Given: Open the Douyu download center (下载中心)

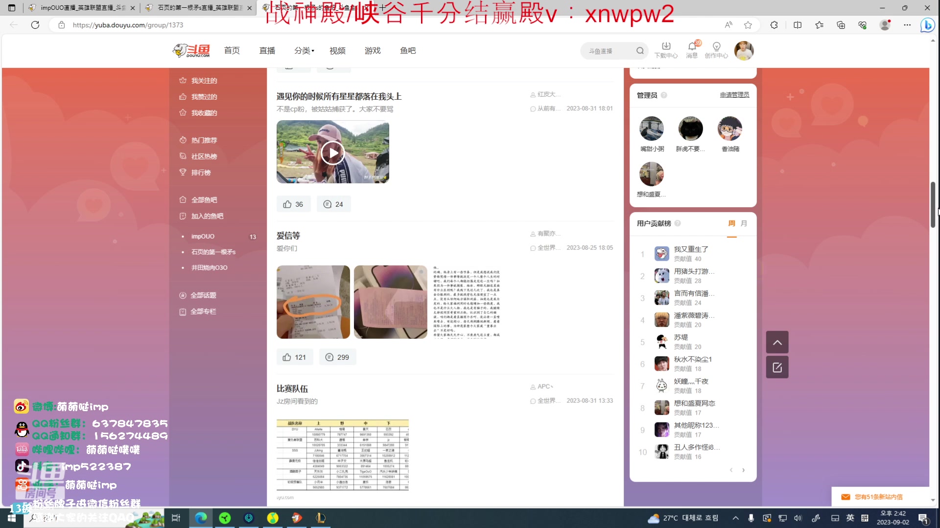Looking at the screenshot, I should pyautogui.click(x=666, y=50).
